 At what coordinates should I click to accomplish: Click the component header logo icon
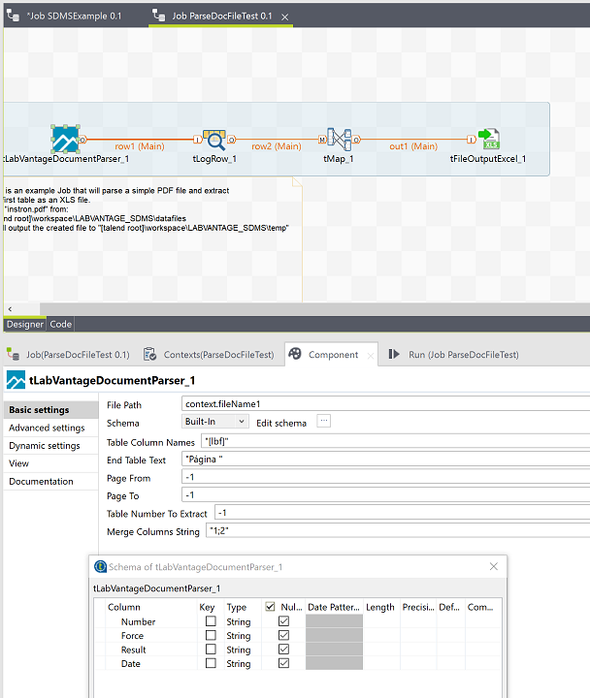click(16, 380)
